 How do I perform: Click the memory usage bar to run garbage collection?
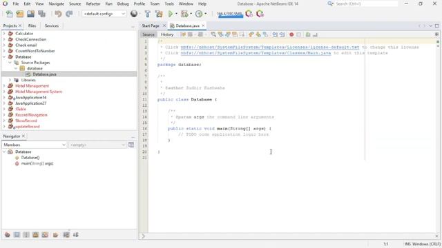click(230, 14)
